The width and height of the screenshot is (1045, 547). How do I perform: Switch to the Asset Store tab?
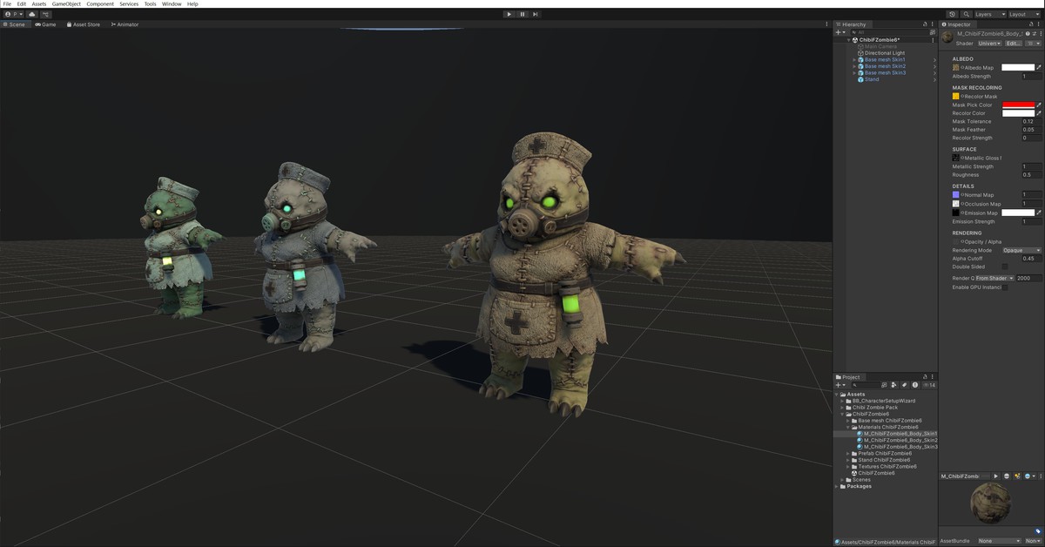point(83,24)
